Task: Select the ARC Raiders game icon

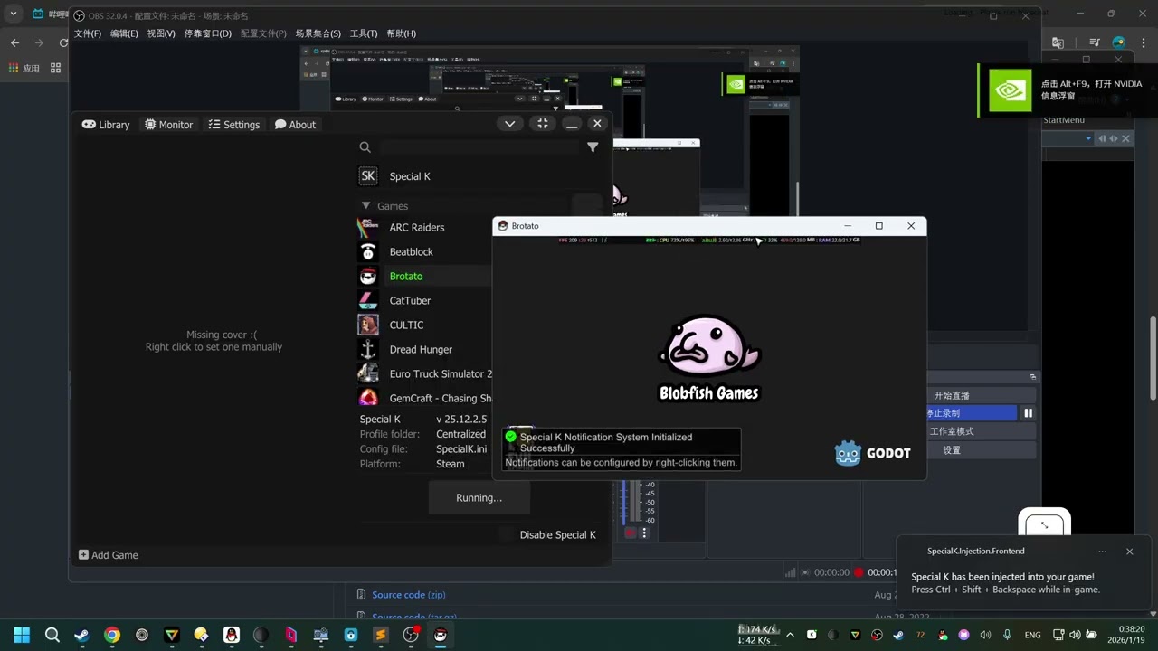Action: [368, 228]
